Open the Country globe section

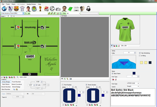pyautogui.click(x=4, y=9)
